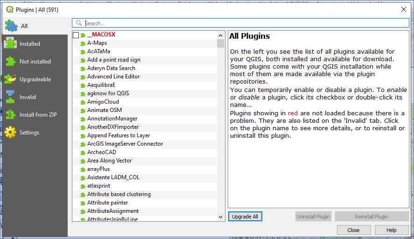The image size is (414, 239).
Task: Click plugin icon beside ArcGIS ImageServer Connector
Action: [x=83, y=144]
